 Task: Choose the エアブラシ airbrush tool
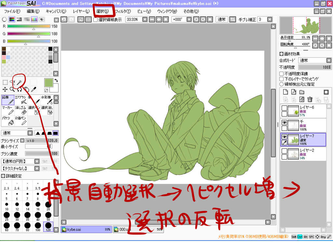pos(21,100)
